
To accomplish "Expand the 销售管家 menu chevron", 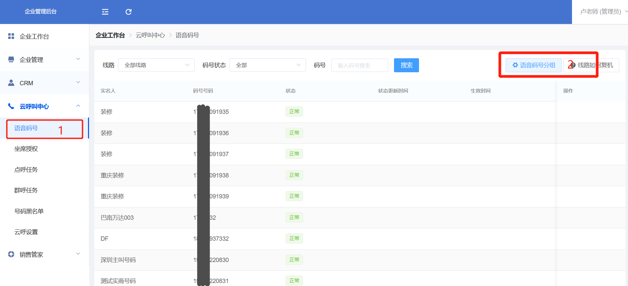I will pyautogui.click(x=78, y=254).
